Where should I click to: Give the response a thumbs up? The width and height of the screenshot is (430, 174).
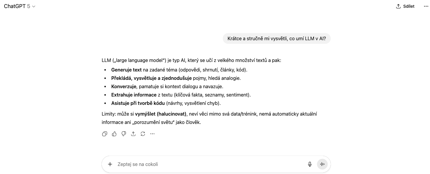(x=114, y=134)
